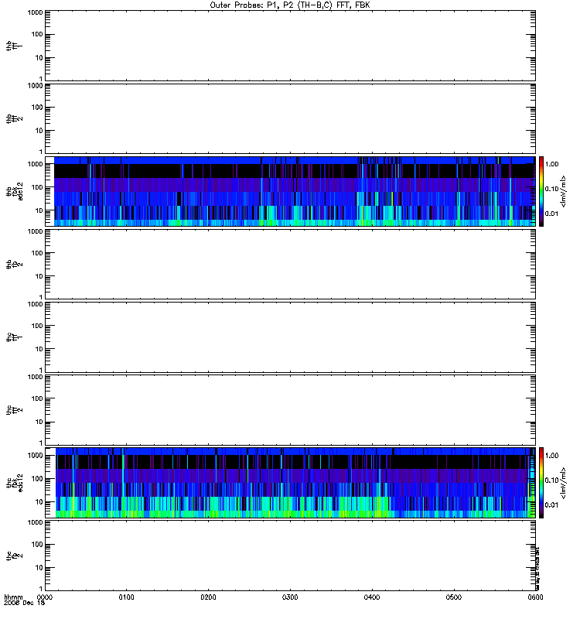Click the '1' tick label of thc ffp 2 panel
This screenshot has height=619, width=580.
point(41,589)
